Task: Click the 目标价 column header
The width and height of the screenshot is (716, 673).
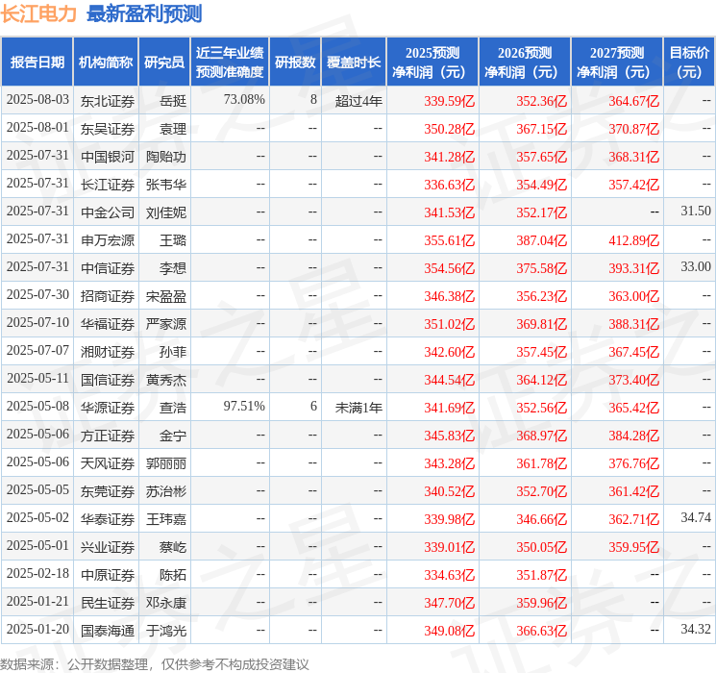Action: 689,62
